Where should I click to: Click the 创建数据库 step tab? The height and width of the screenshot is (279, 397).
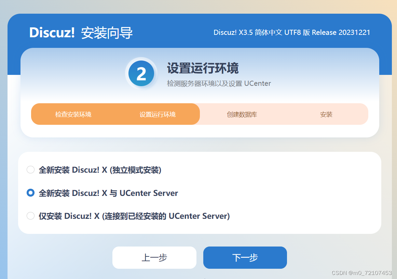(x=242, y=114)
